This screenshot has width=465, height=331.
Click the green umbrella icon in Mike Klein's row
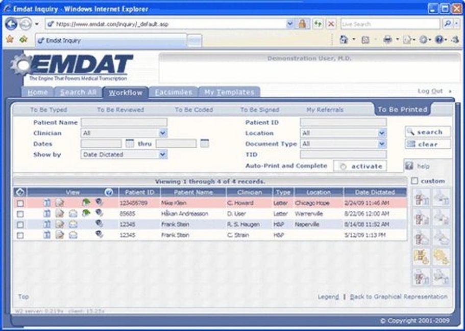86,203
